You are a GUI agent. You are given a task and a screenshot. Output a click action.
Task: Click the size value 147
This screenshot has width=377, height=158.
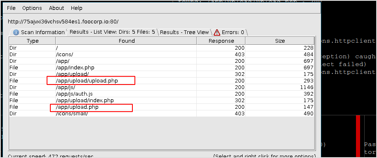(x=308, y=107)
